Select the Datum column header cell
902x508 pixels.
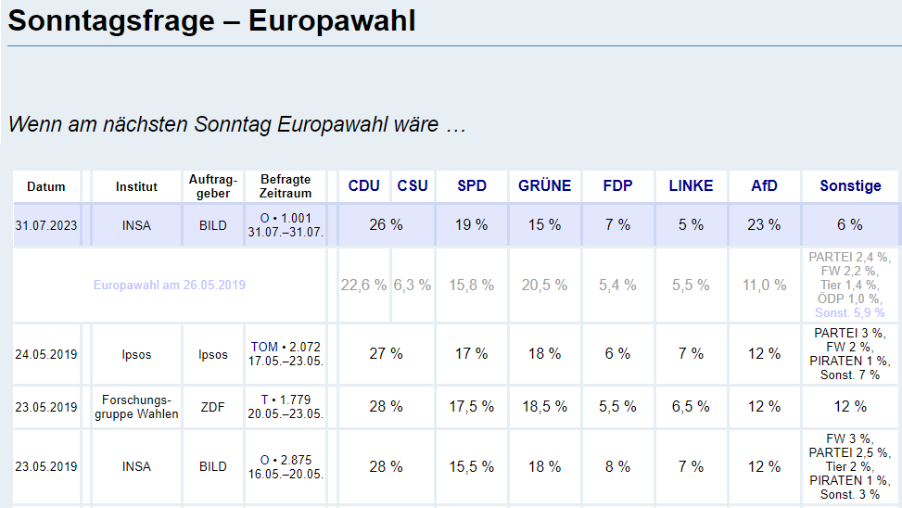[46, 186]
